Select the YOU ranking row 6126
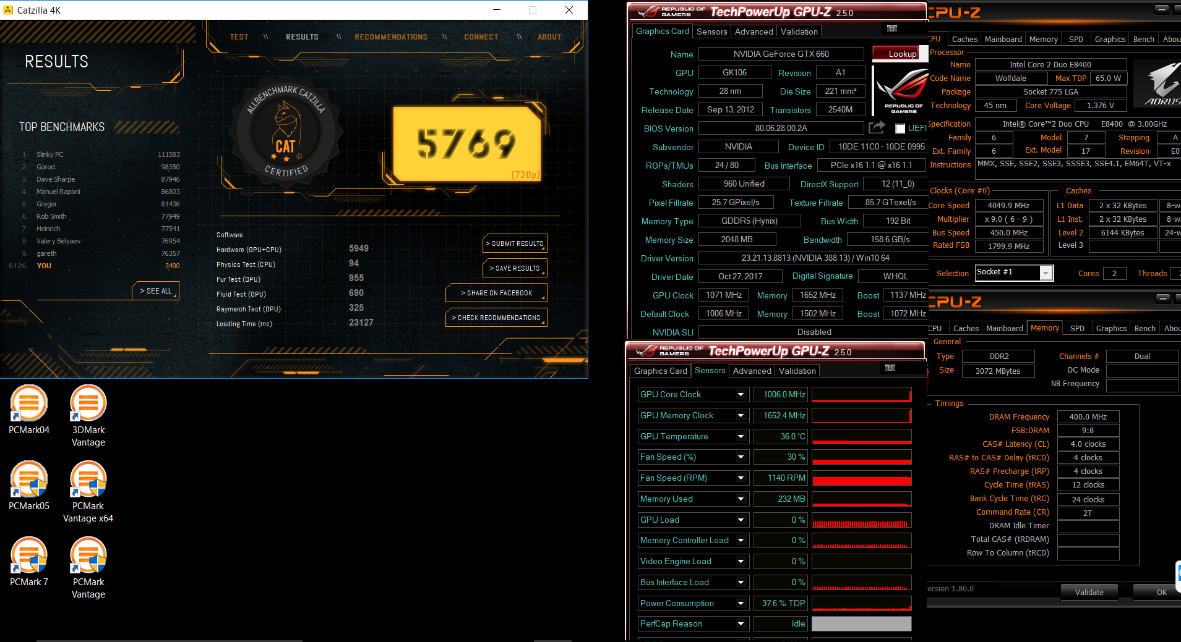This screenshot has height=642, width=1181. click(95, 266)
